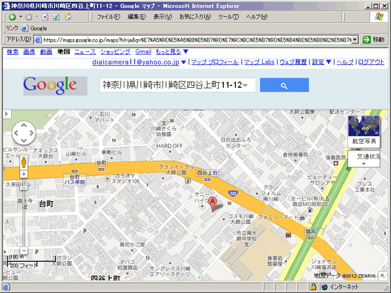
Task: Pan map down with arrow
Action: 23,141
